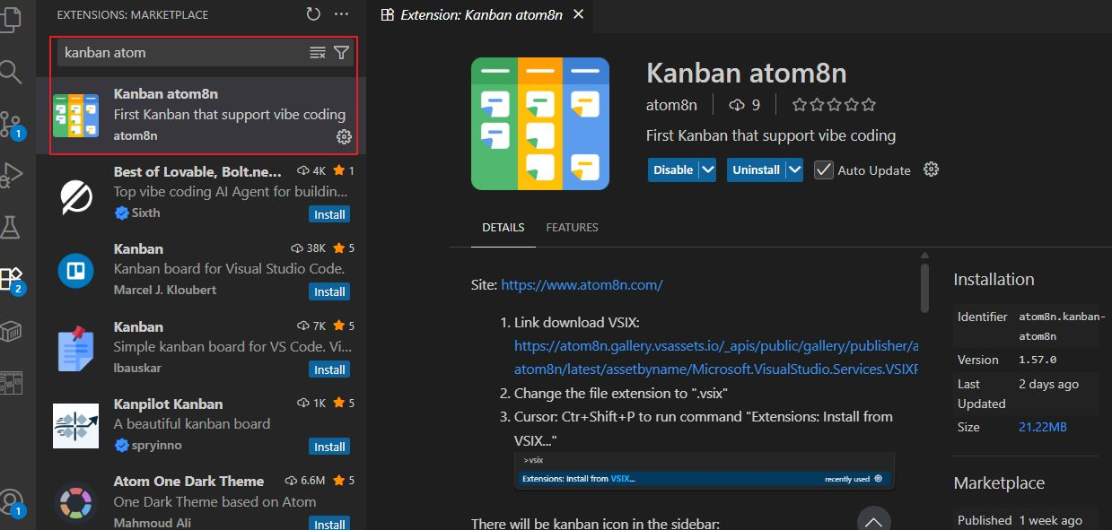Open the VSIX download link

pos(716,357)
